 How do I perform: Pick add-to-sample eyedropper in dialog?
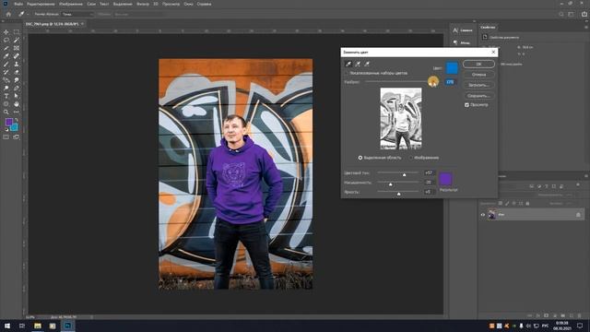pyautogui.click(x=358, y=64)
